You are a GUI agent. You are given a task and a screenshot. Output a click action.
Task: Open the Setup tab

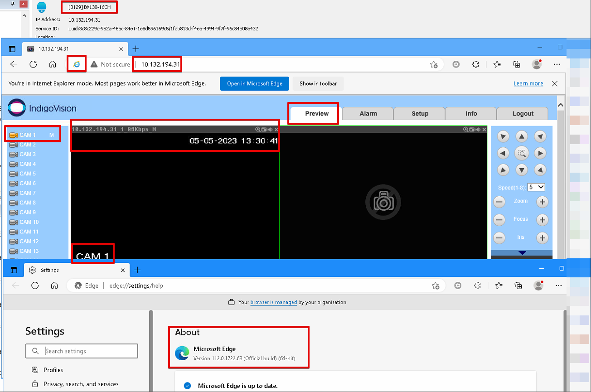pyautogui.click(x=420, y=114)
